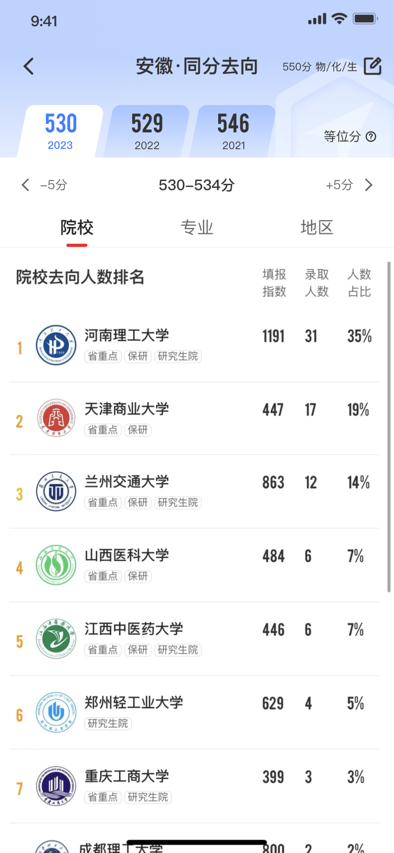Viewport: 394px width, 853px height.
Task: Go to previous score range with left chevron
Action: (26, 185)
